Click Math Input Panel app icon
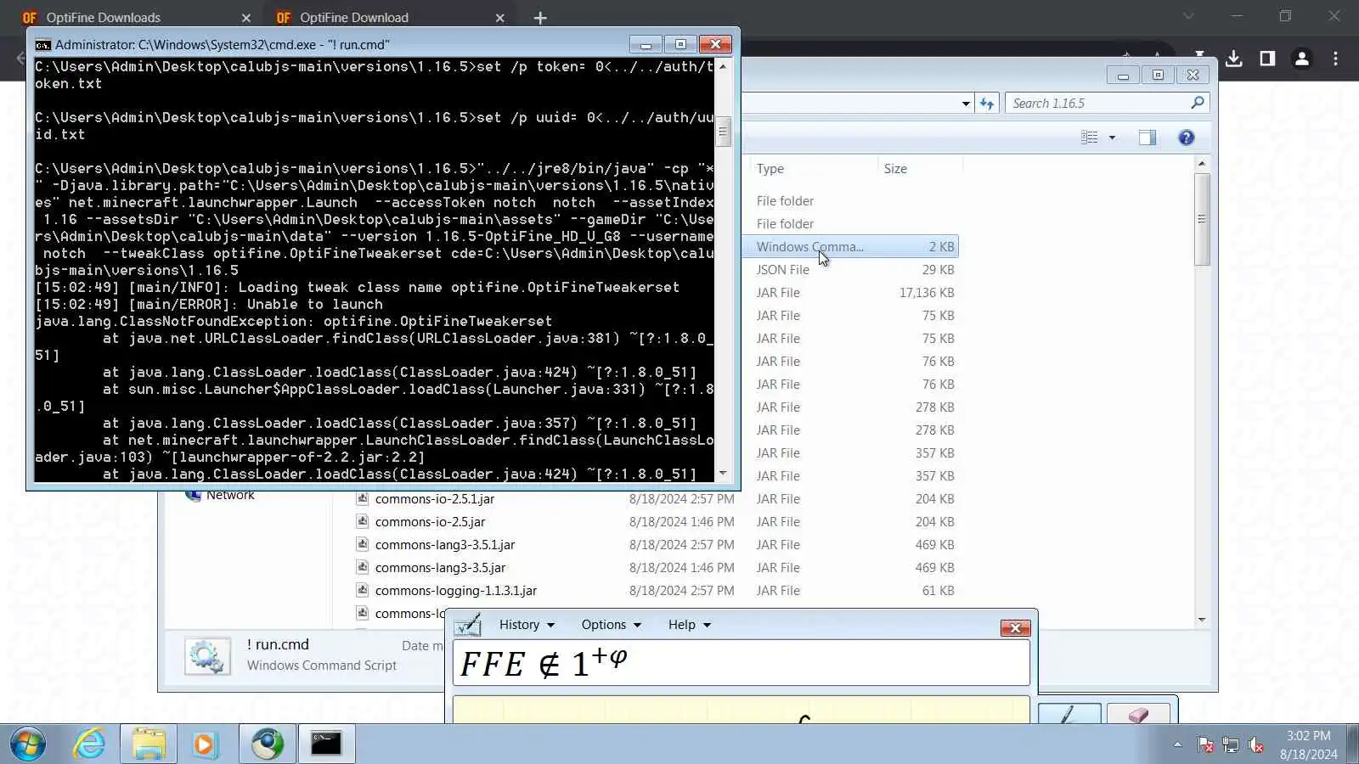1359x764 pixels. pyautogui.click(x=468, y=626)
